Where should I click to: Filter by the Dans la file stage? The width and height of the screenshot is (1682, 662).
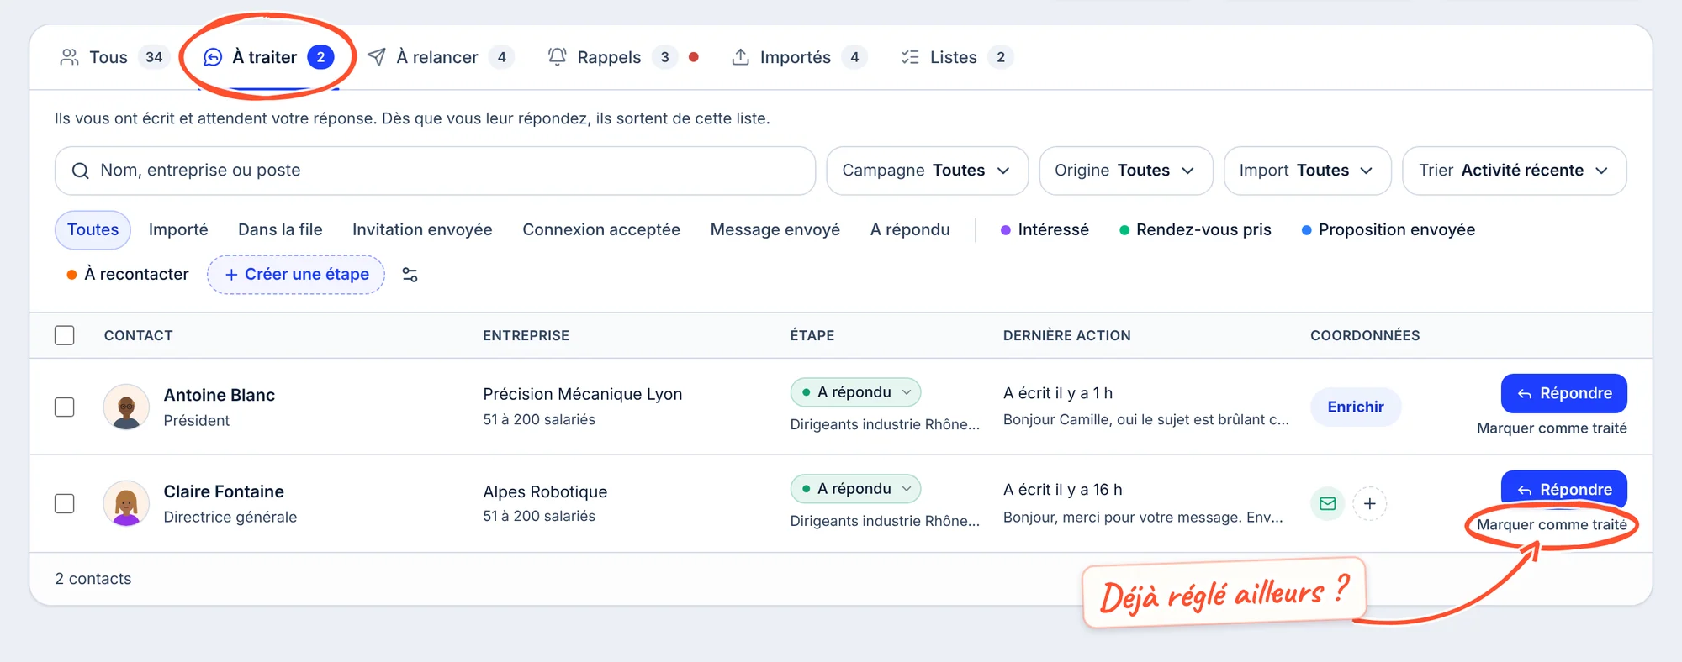click(280, 230)
